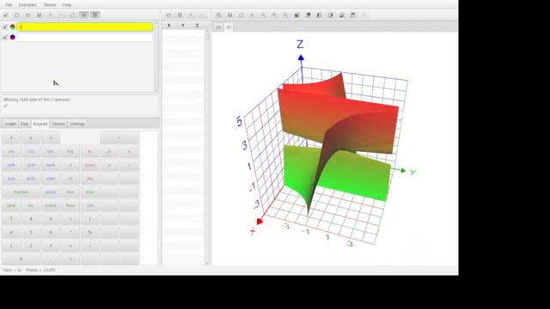Switch to the Axes tab
The width and height of the screenshot is (550, 309).
pos(25,124)
